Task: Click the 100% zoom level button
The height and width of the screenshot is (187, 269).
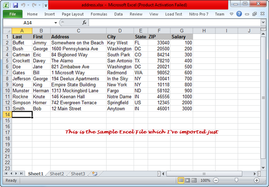Action: coord(205,180)
